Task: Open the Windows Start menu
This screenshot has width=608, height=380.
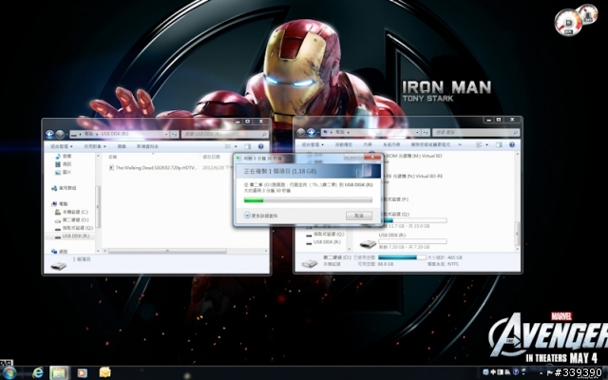Action: (9, 373)
